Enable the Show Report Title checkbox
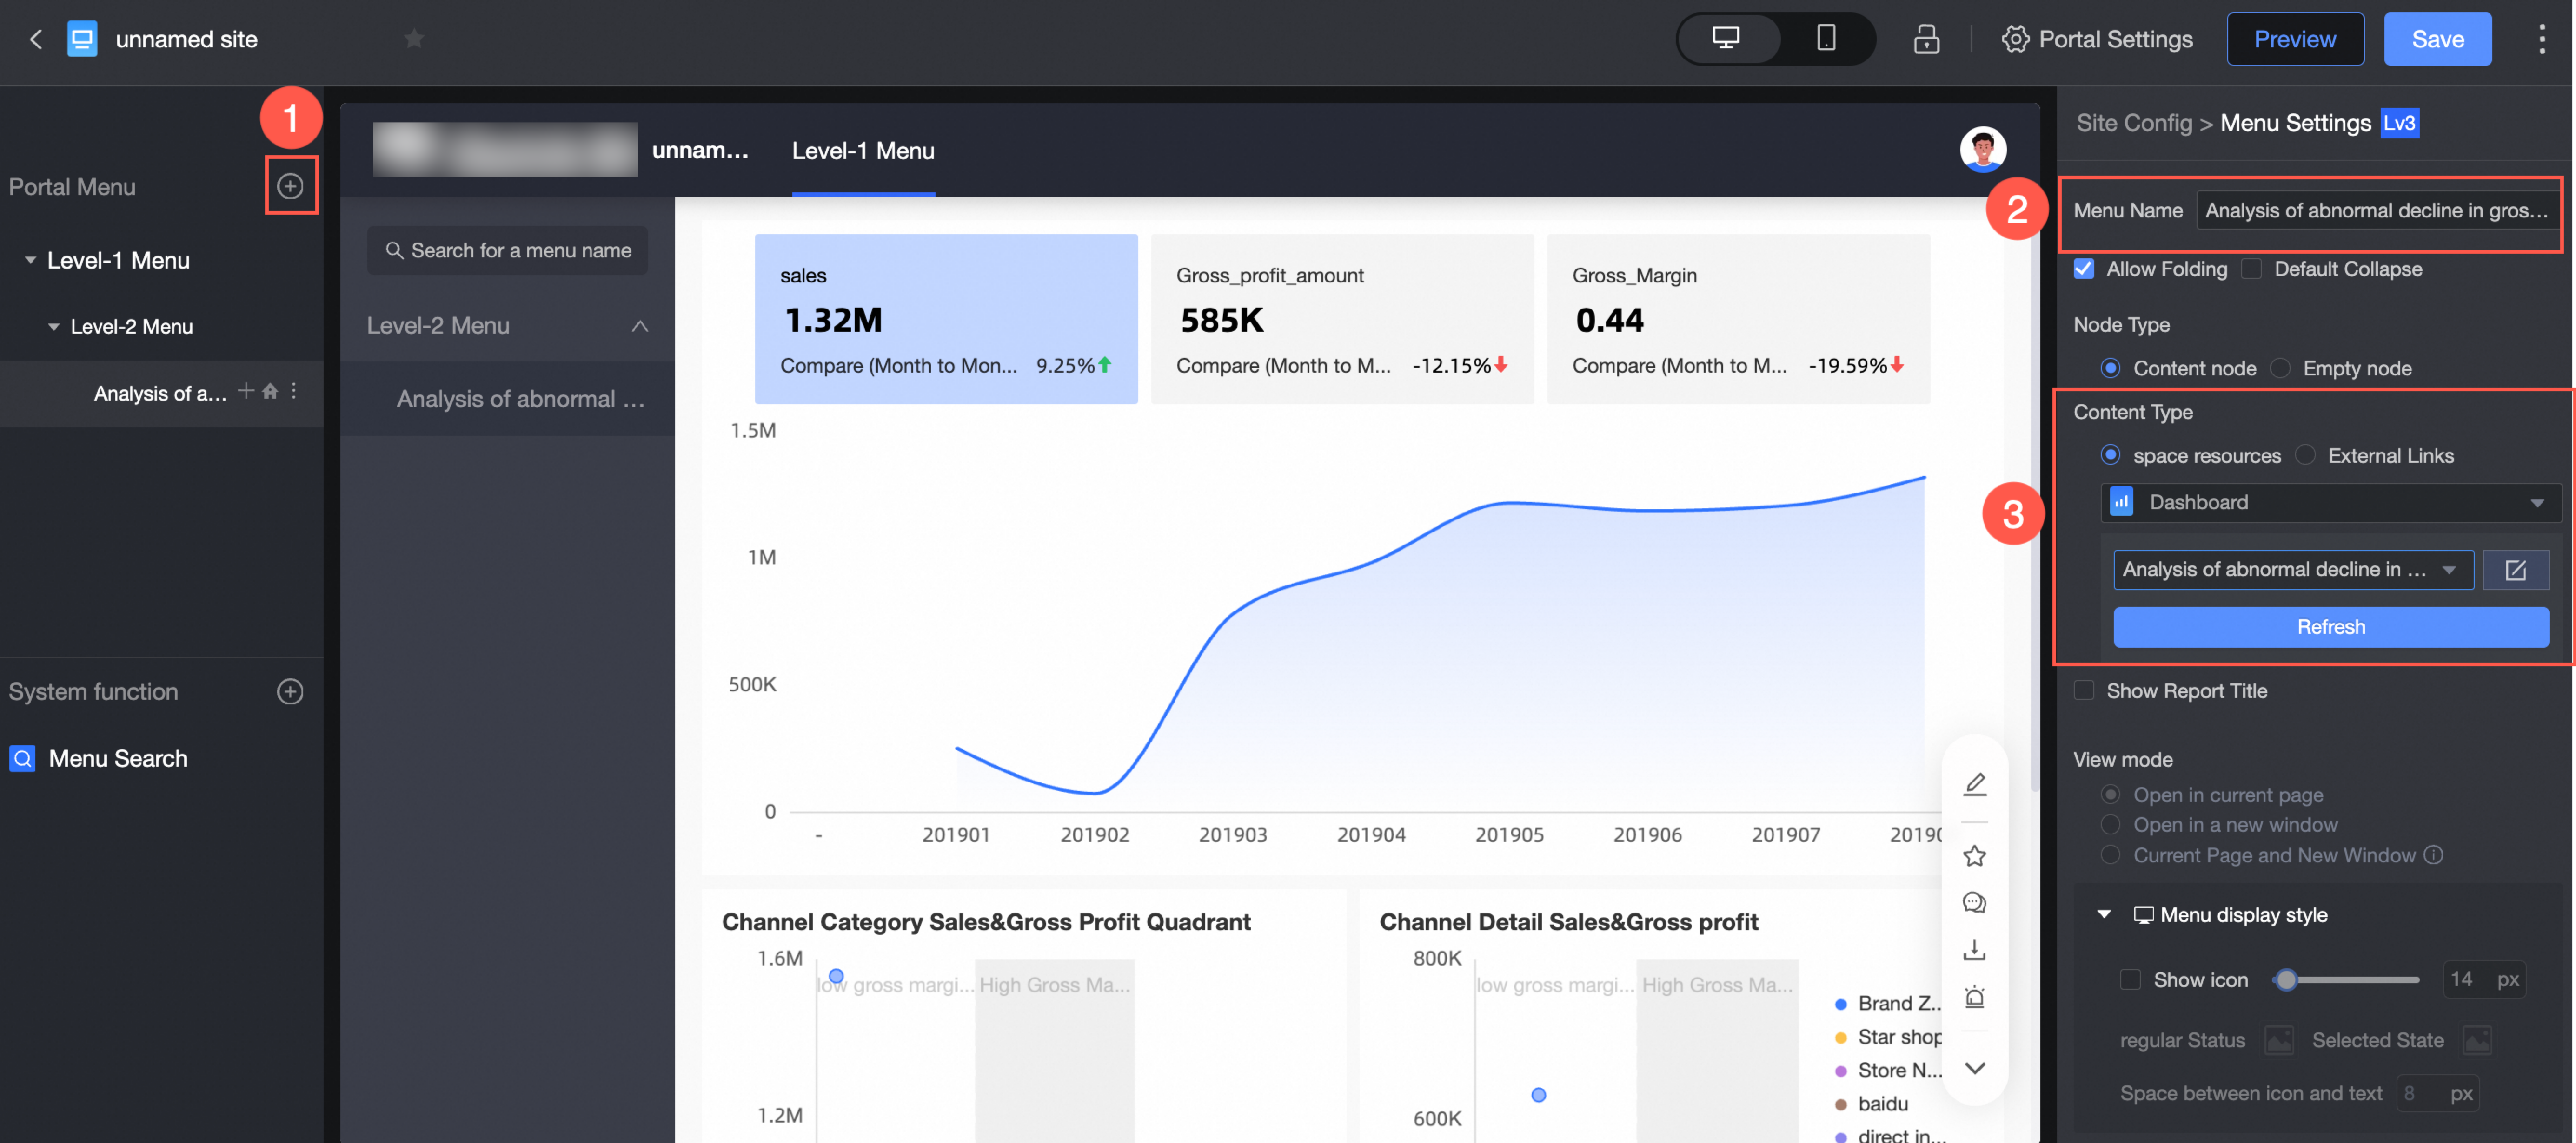This screenshot has height=1143, width=2576. [x=2084, y=690]
